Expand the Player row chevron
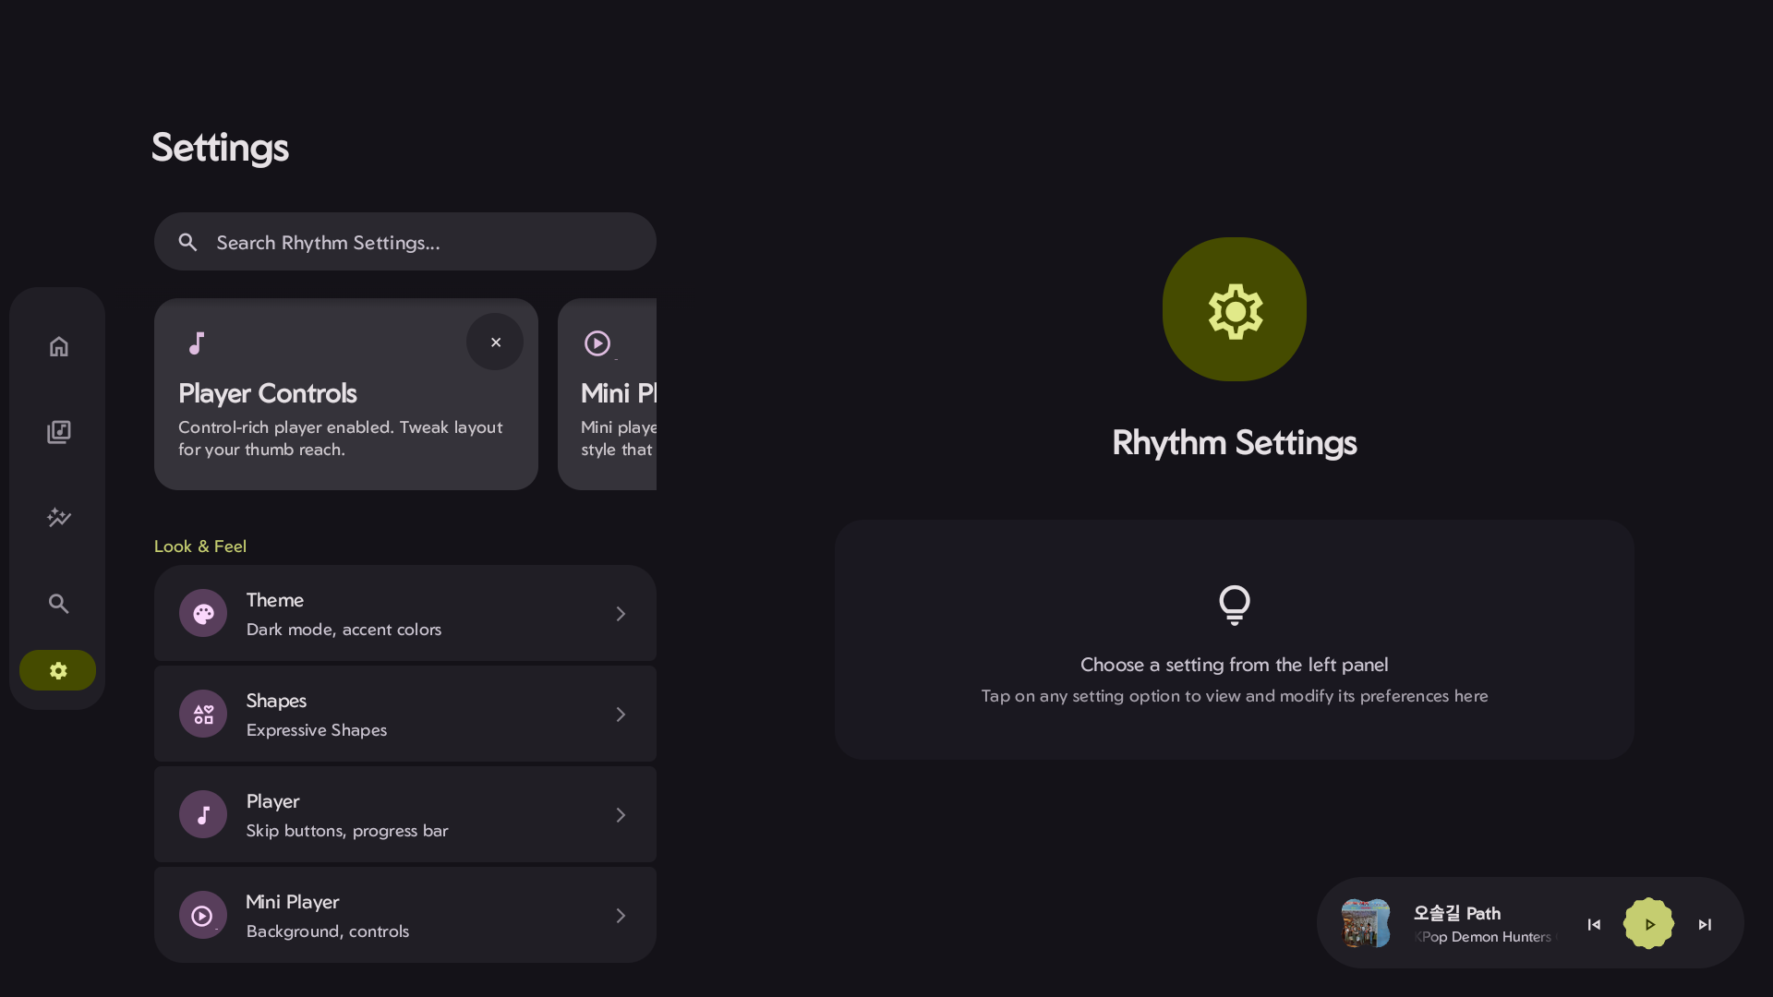This screenshot has width=1773, height=997. [621, 815]
